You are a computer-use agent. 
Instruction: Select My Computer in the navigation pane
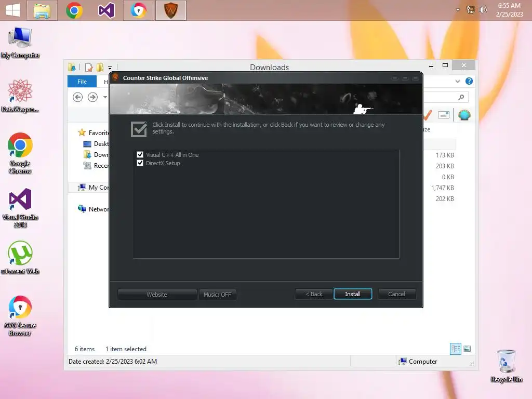[x=93, y=187]
